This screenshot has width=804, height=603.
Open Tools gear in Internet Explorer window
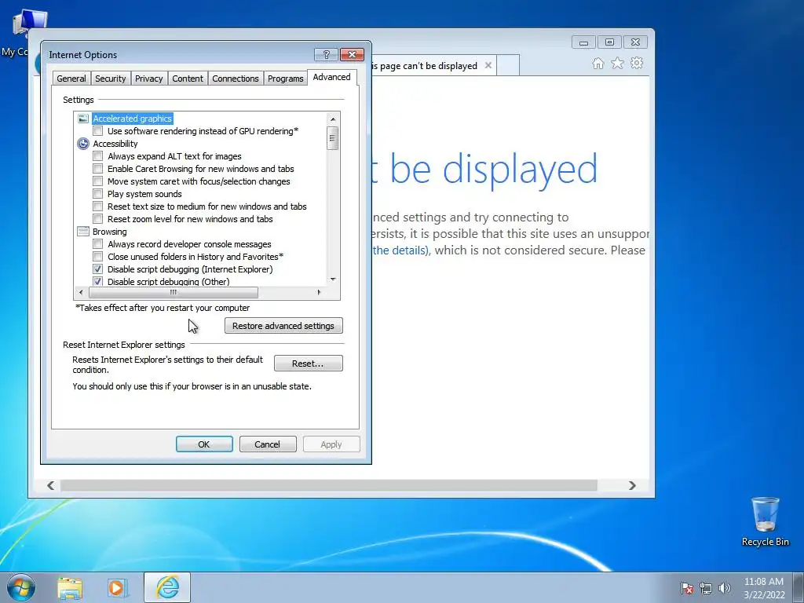(637, 64)
